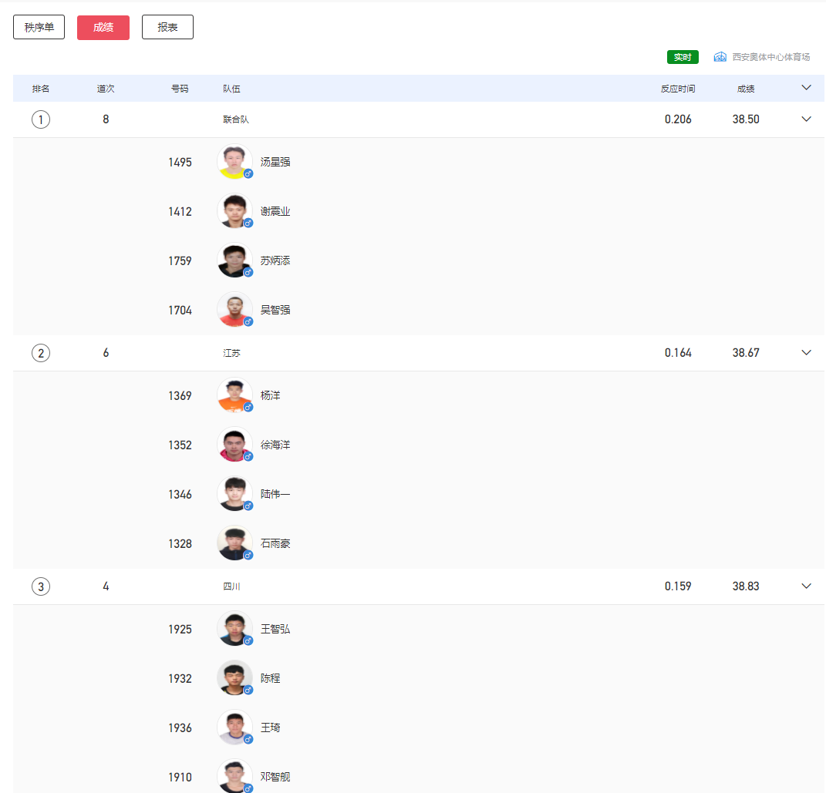Click 徐海洋's profile photo

tap(234, 445)
